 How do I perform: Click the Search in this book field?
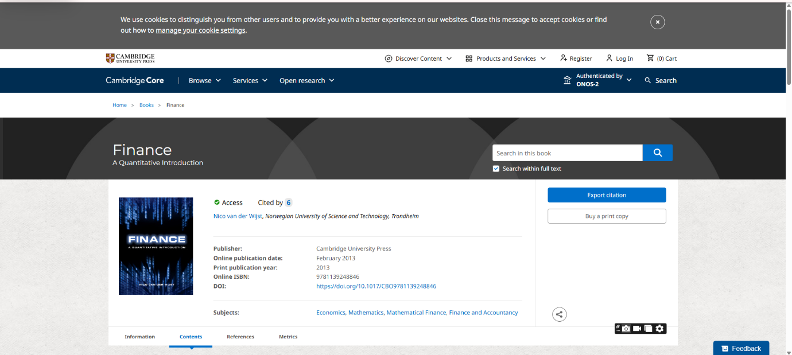tap(567, 153)
